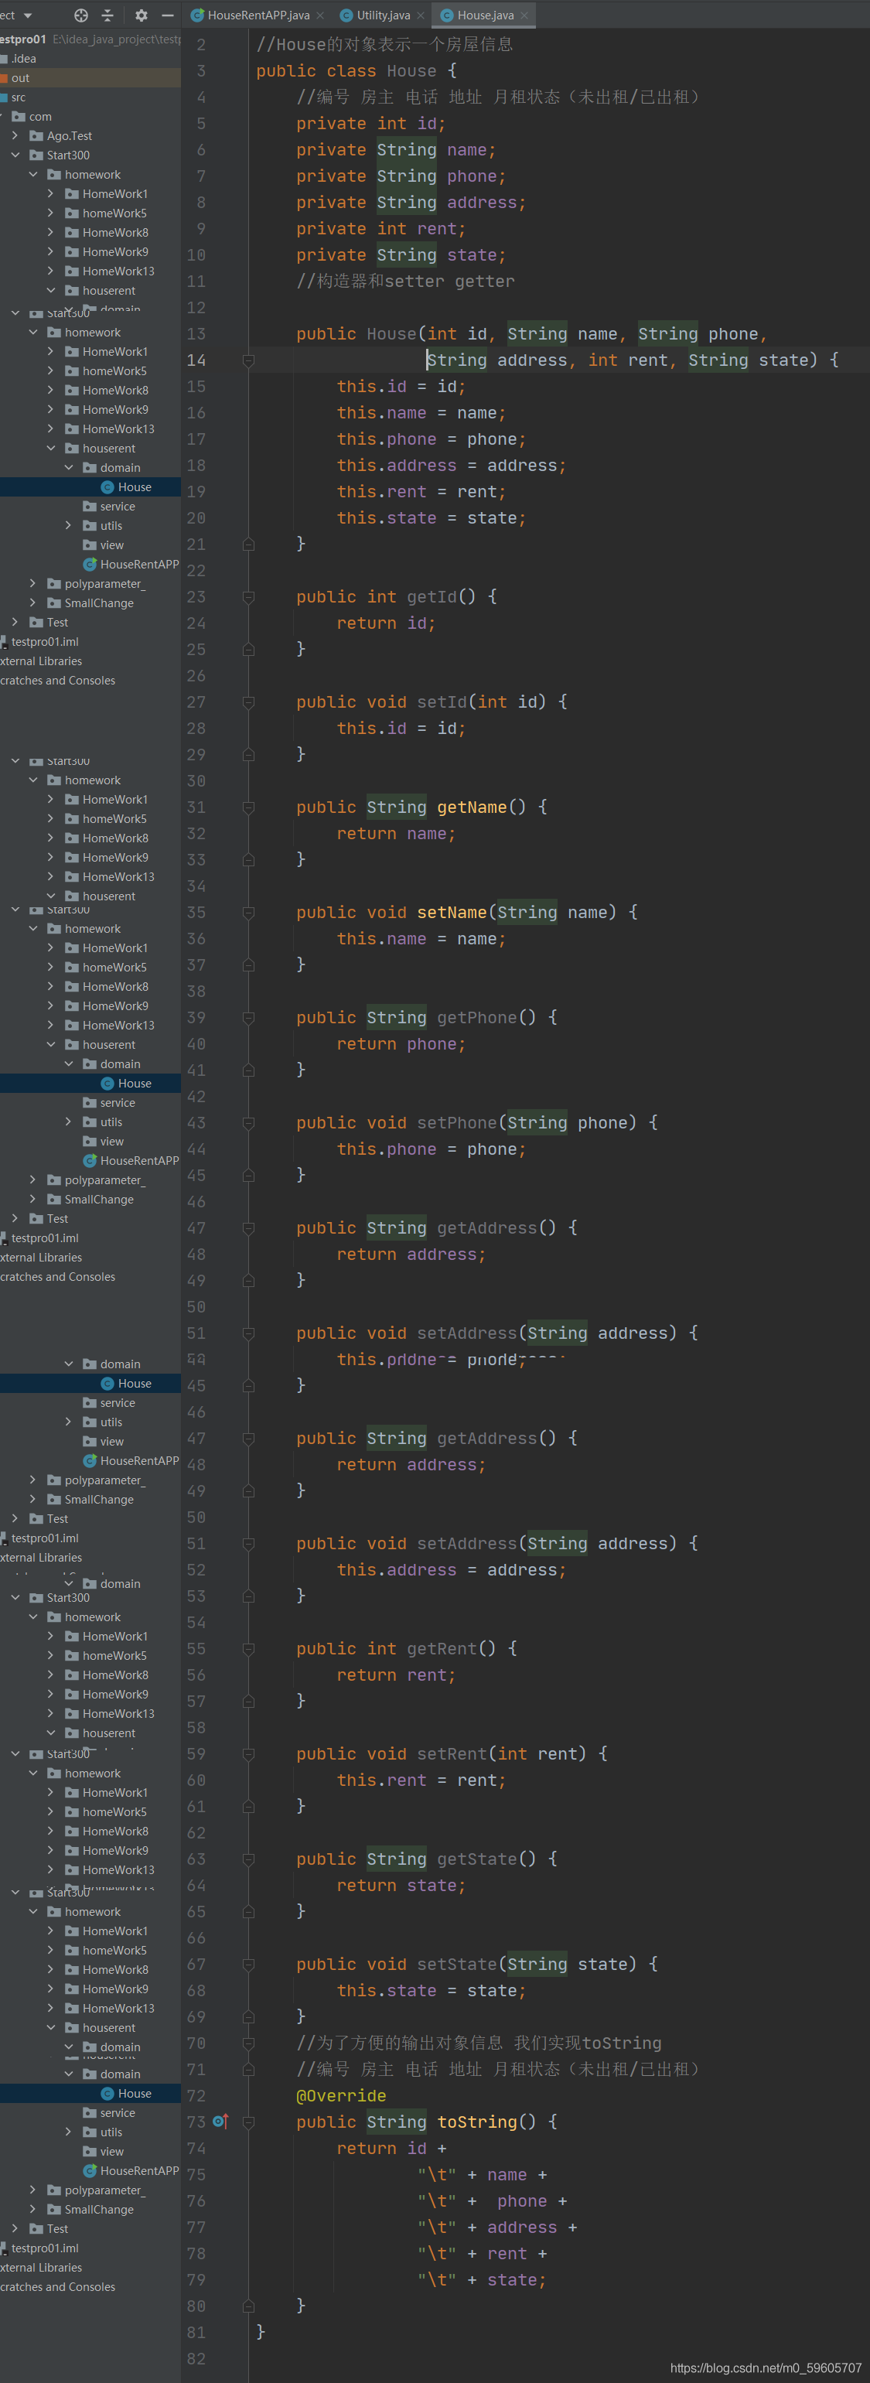
Task: Click the toString method name
Action: pos(476,2122)
